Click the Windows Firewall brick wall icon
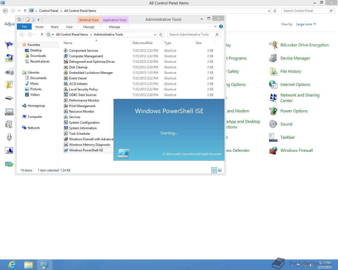This screenshot has height=270, width=338. [x=273, y=151]
